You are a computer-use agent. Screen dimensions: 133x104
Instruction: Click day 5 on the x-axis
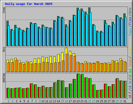point(24,101)
